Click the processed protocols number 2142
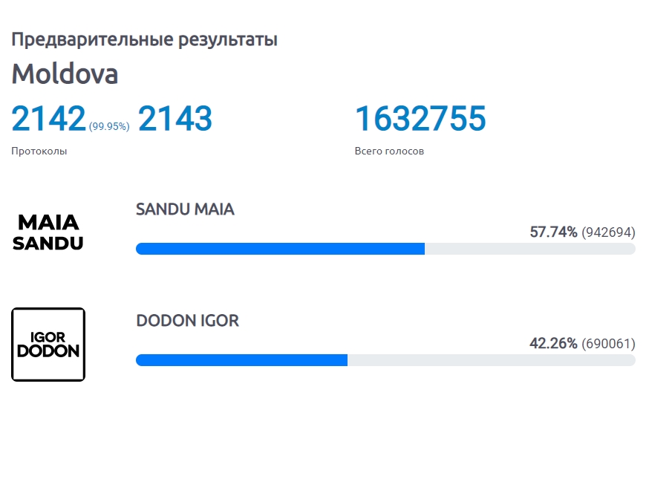Image resolution: width=649 pixels, height=499 pixels. click(48, 119)
